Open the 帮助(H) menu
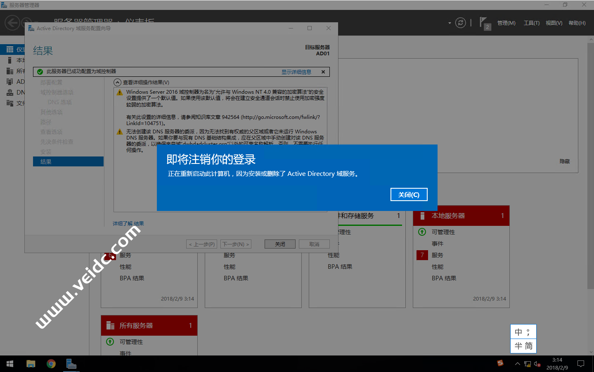This screenshot has height=372, width=594. tap(577, 23)
